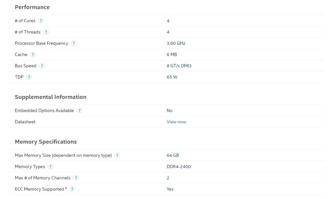Open the datasheet via View now link
Viewport: 328px width, 199px height.
coord(176,122)
